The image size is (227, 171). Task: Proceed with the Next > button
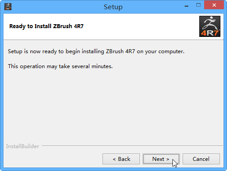click(161, 159)
